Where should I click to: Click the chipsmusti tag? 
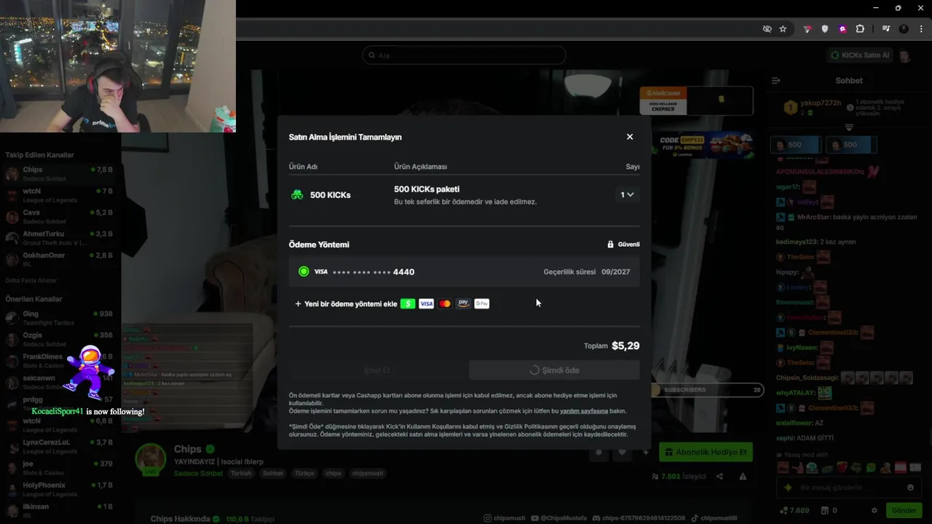(x=368, y=473)
